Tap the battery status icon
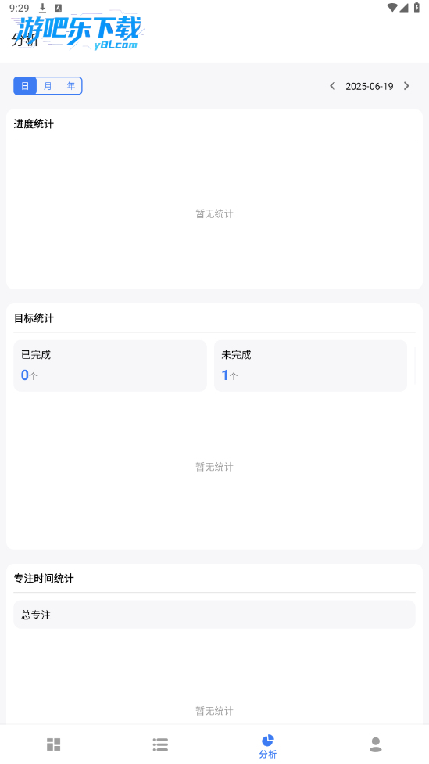The height and width of the screenshot is (764, 429). [x=416, y=7]
